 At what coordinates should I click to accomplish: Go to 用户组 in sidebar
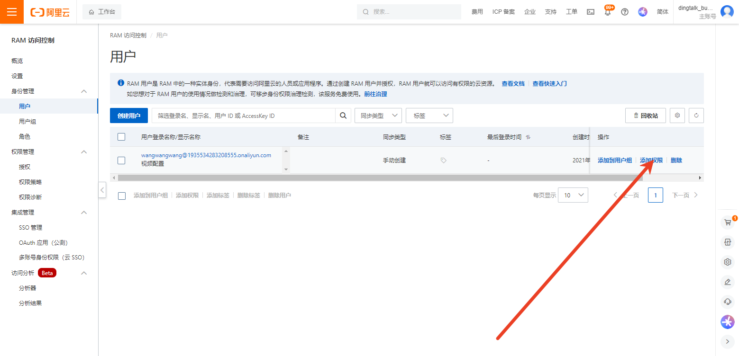click(x=27, y=122)
